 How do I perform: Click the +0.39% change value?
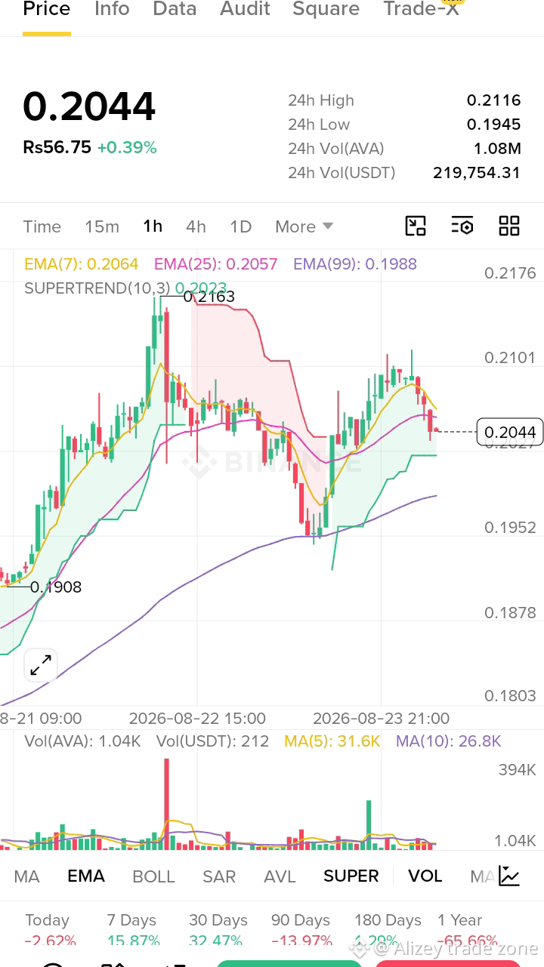click(127, 147)
